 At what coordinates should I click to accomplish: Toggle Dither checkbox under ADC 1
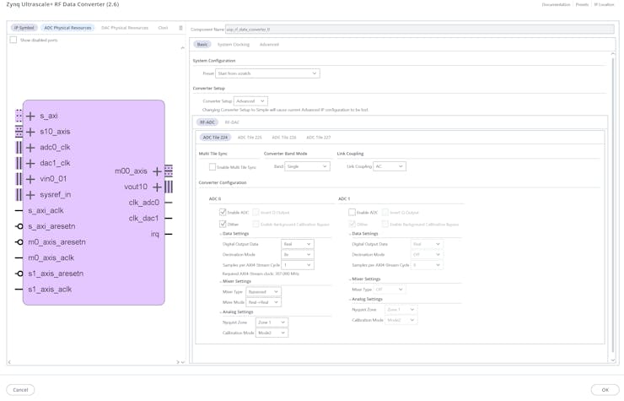click(x=352, y=225)
